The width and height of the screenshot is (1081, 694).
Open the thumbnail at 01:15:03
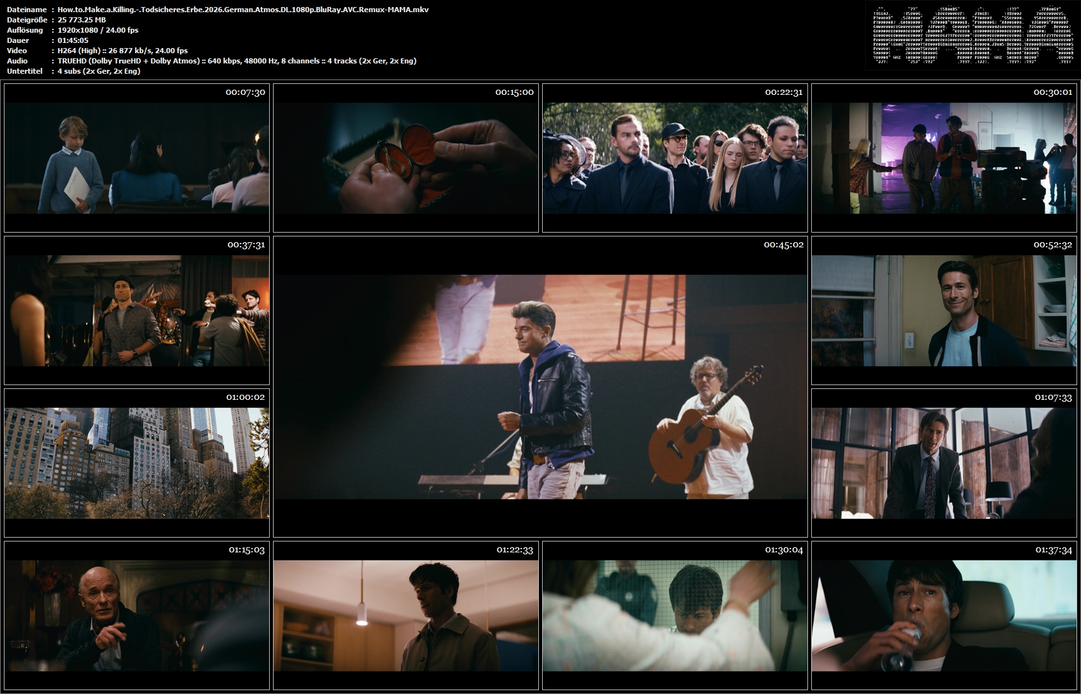click(136, 615)
